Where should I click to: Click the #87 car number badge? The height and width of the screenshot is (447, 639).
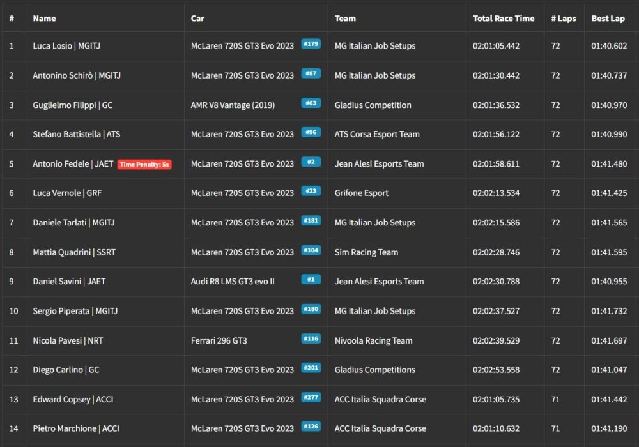[x=311, y=73]
